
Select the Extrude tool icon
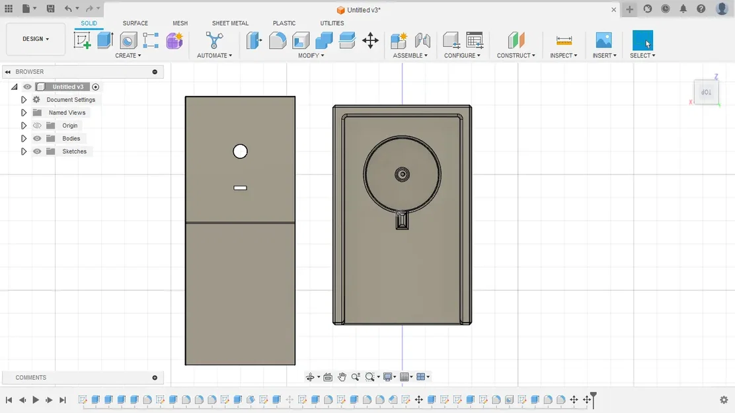105,40
